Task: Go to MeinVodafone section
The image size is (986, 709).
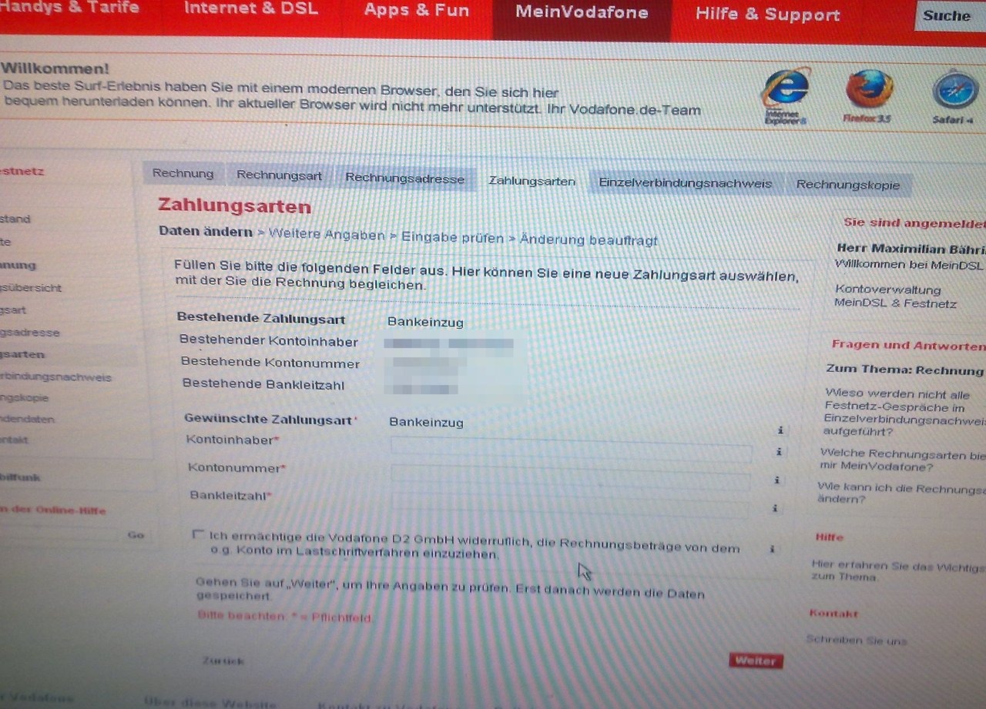Action: [582, 13]
